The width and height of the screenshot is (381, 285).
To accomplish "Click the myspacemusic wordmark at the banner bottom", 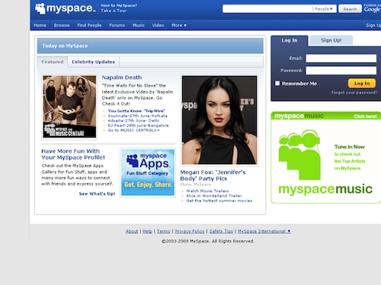I will tap(325, 189).
